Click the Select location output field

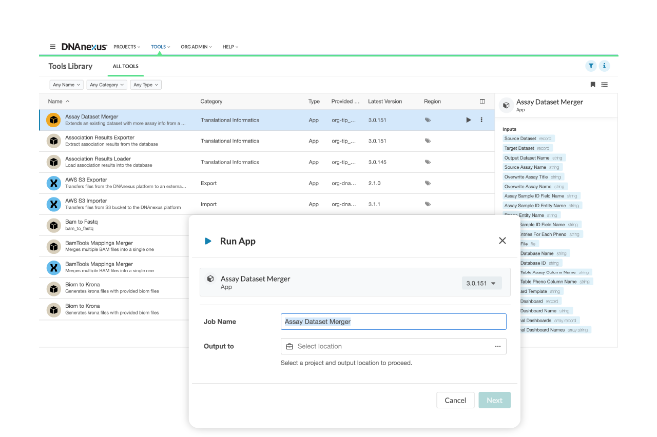point(394,346)
